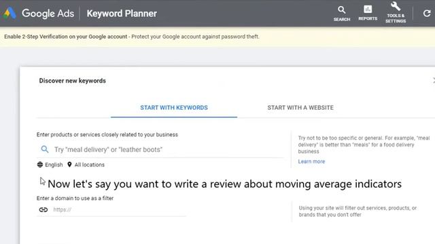Select the Start with keywords tab

pyautogui.click(x=174, y=108)
